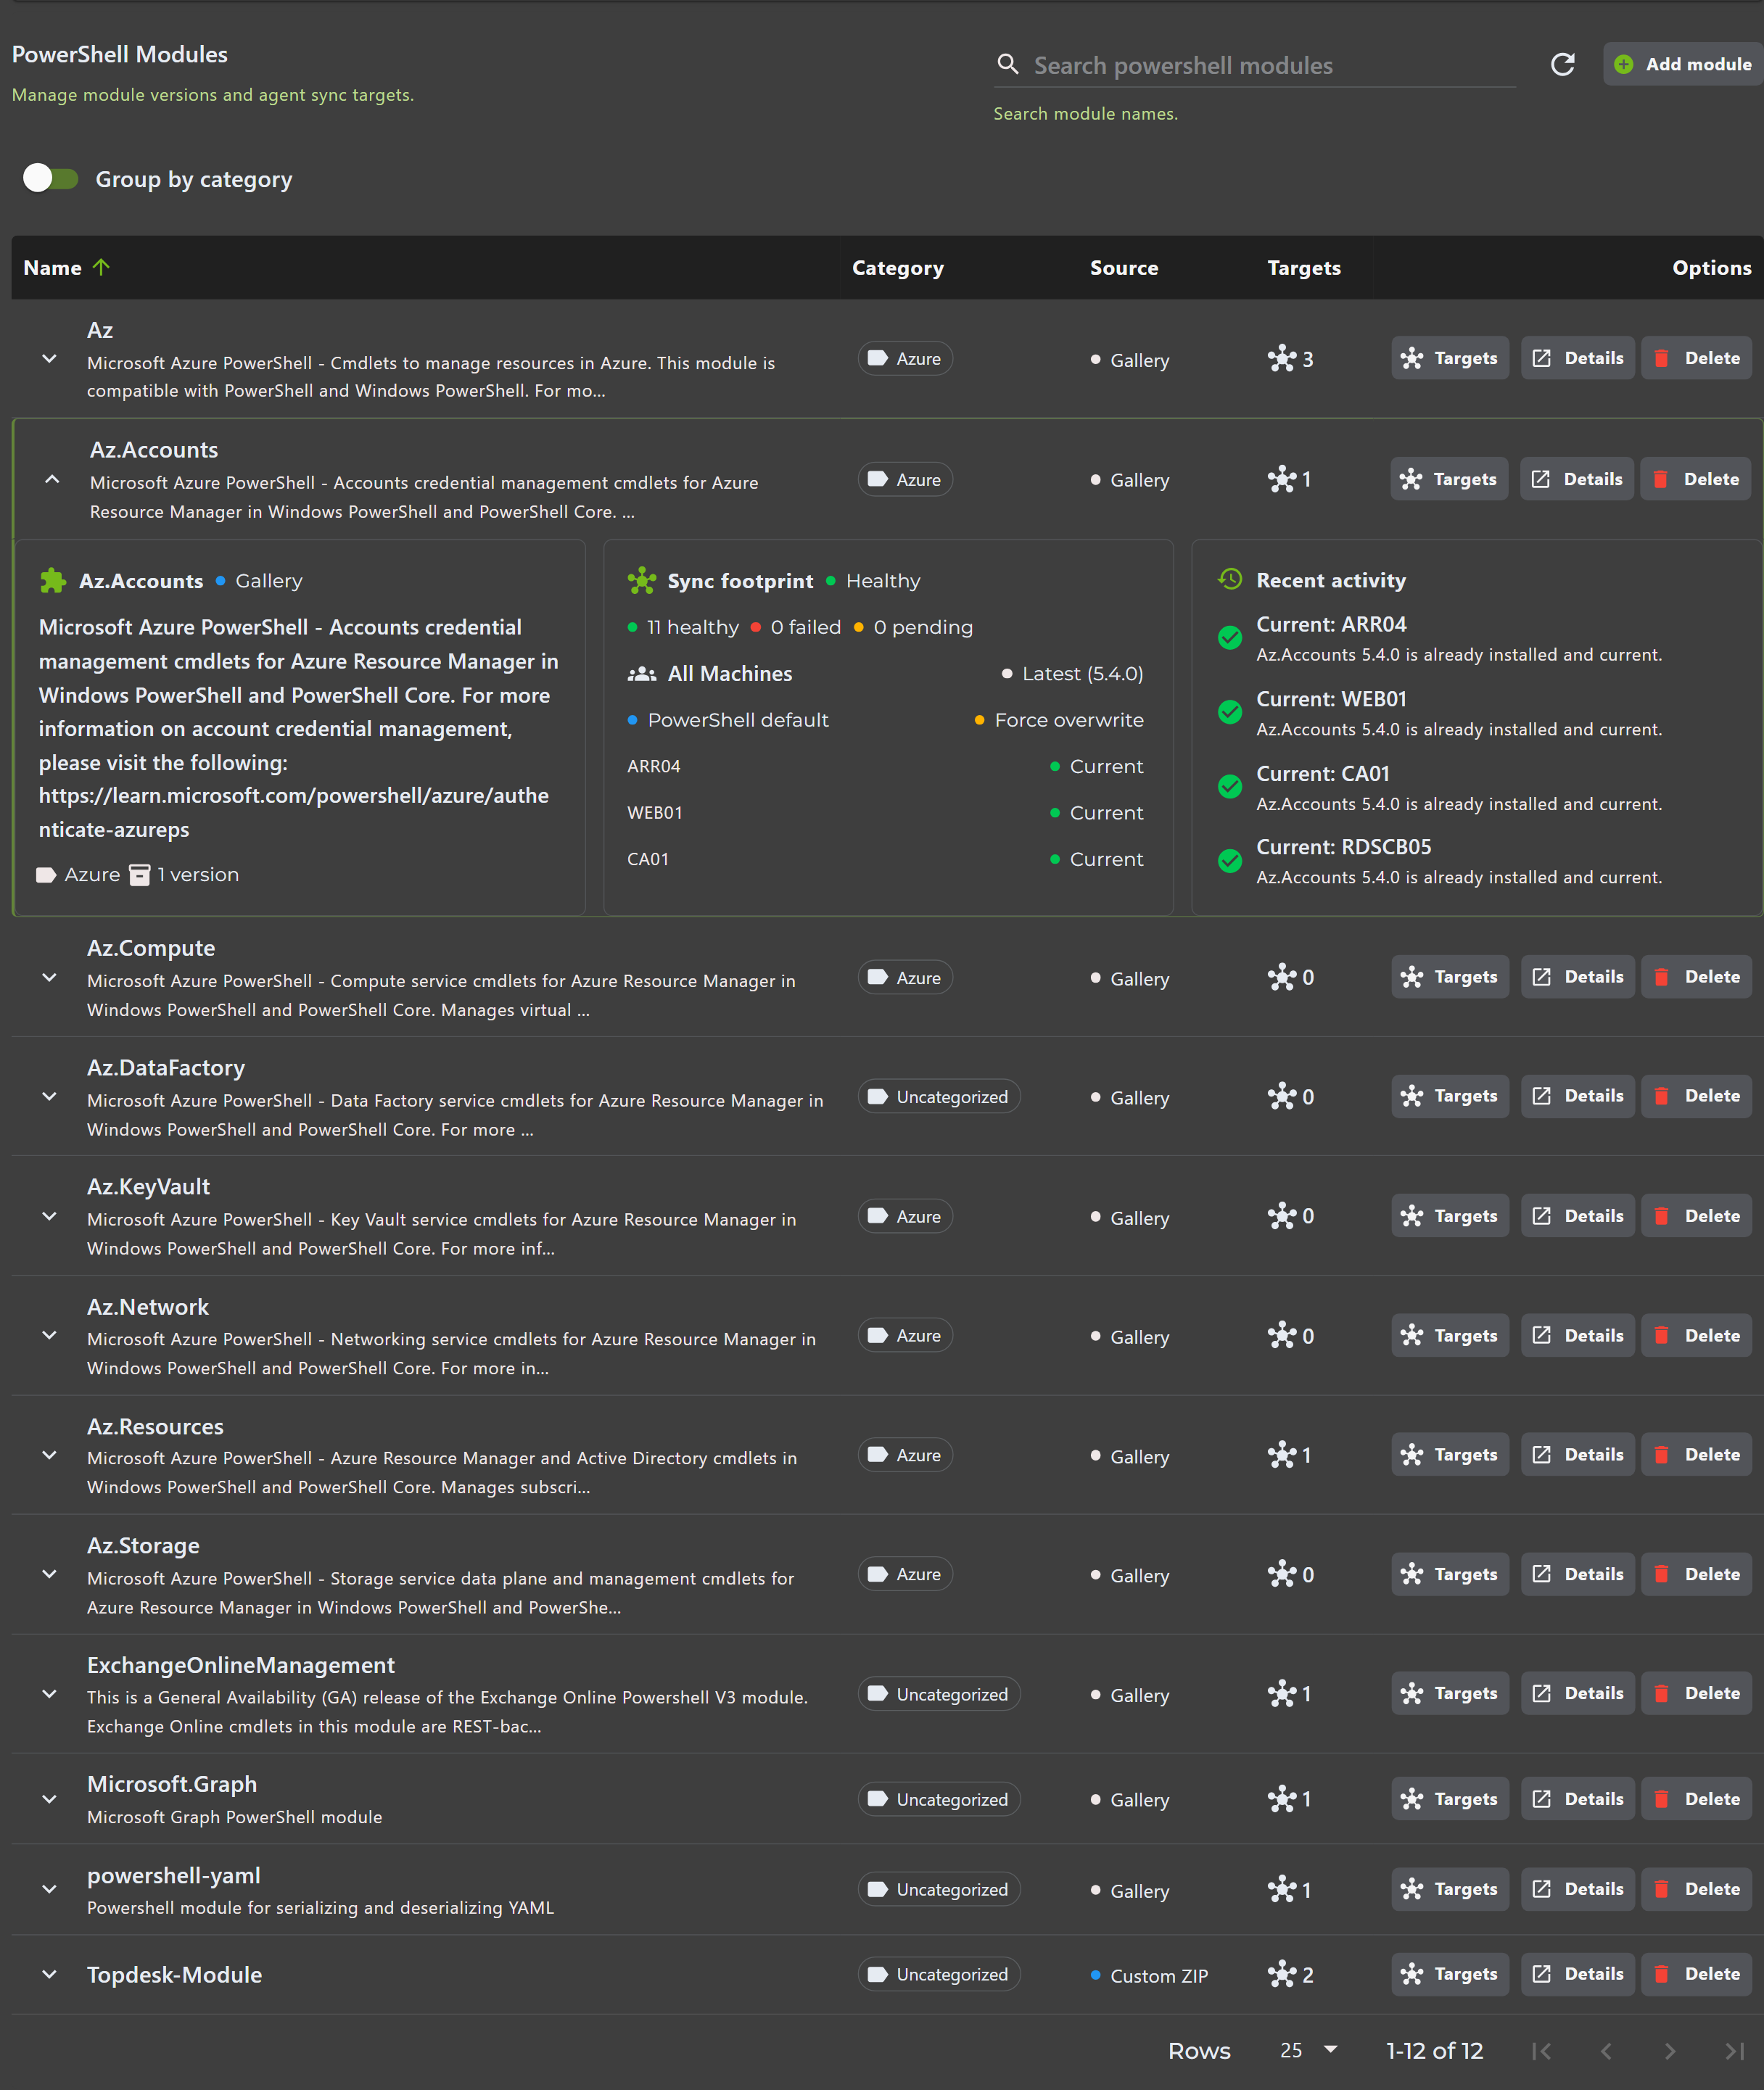Go to next page arrow

pyautogui.click(x=1669, y=2051)
